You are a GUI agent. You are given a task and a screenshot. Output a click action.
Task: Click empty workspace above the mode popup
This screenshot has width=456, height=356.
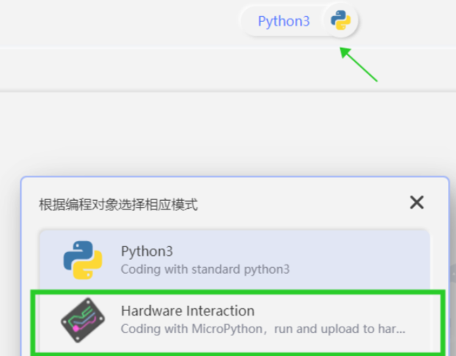[x=227, y=134]
